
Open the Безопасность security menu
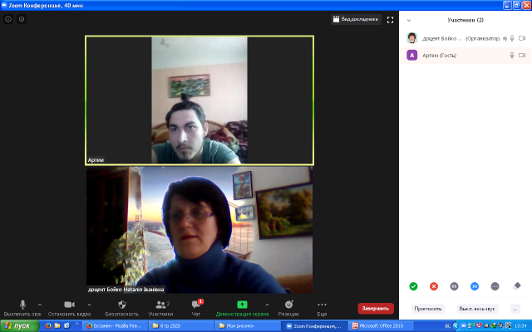[122, 308]
